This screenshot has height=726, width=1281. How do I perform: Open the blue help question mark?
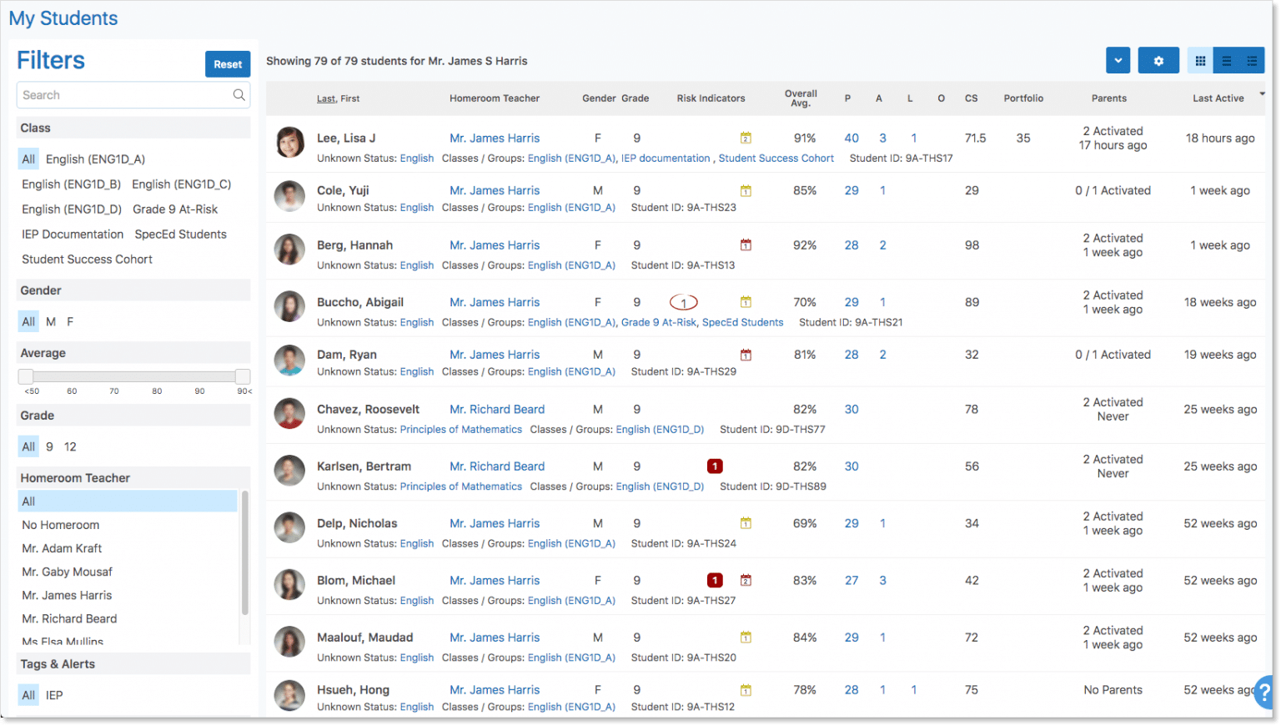(1264, 692)
